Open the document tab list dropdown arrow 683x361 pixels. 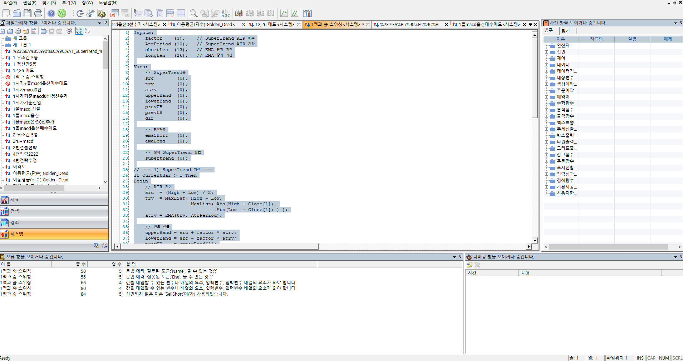point(531,24)
